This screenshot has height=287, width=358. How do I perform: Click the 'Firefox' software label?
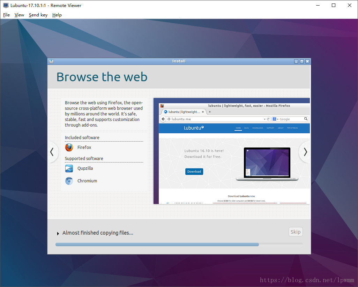point(84,148)
